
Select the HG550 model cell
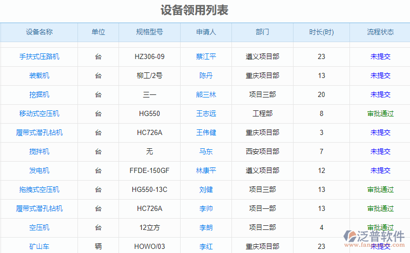click(149, 113)
